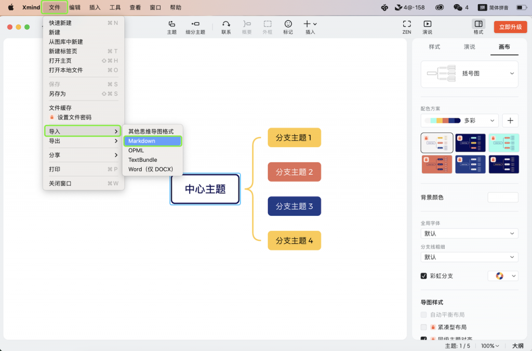Open the 查看 menu in menu bar

(135, 7)
